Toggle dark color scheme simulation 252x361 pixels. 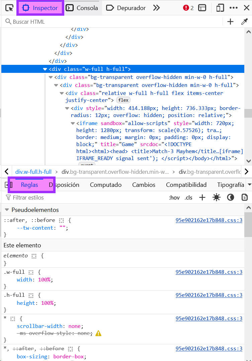click(231, 198)
